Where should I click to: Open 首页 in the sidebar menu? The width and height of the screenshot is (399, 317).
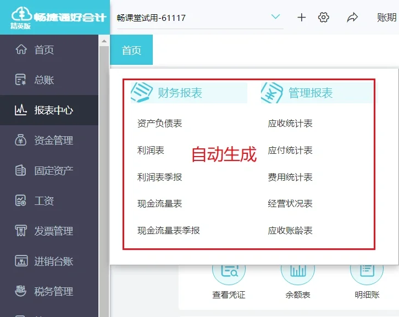49,49
